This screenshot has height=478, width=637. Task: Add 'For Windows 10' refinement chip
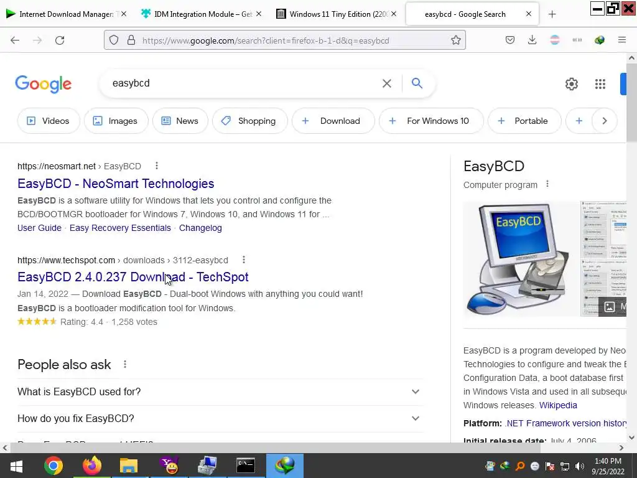[x=431, y=121]
